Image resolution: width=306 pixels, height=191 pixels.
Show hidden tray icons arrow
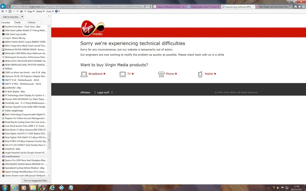coord(269,188)
